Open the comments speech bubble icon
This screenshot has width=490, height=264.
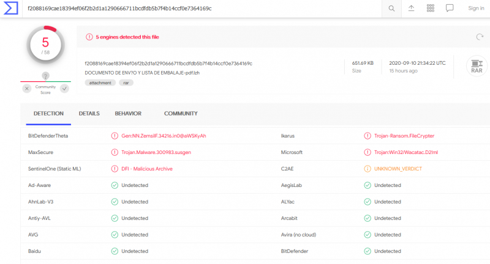pos(450,8)
